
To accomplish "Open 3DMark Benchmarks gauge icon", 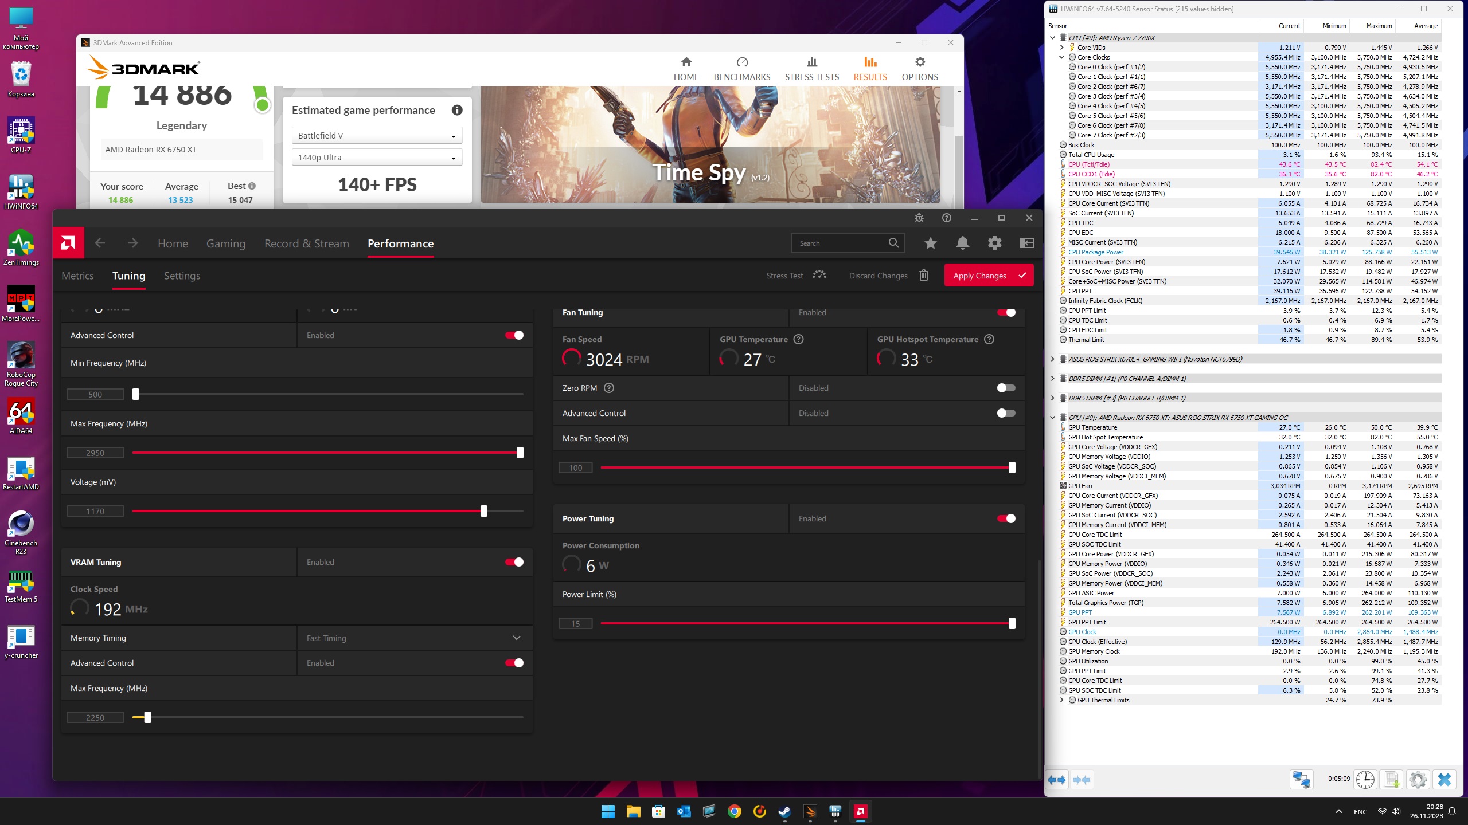I will 741,62.
